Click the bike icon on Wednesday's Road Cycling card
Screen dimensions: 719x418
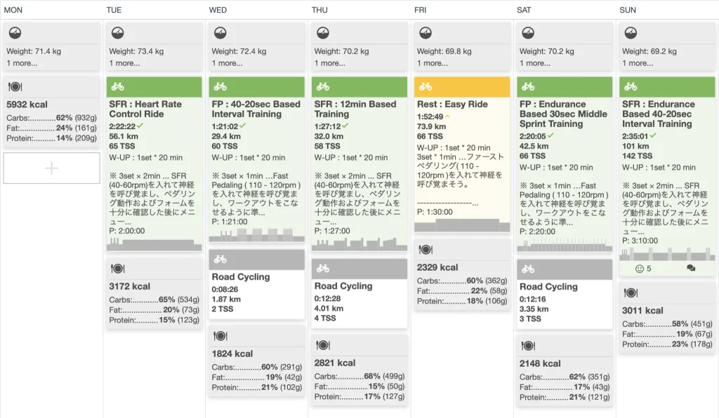click(x=220, y=259)
